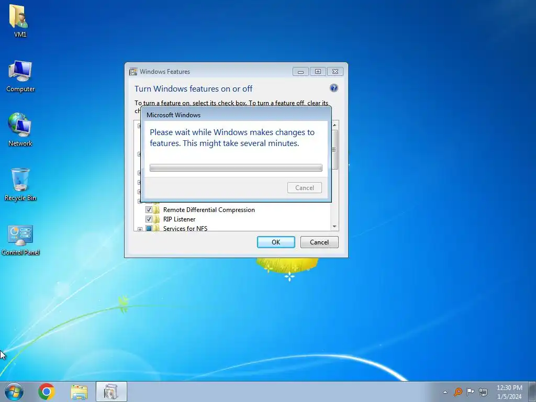Open the Network desktop icon
536x402 pixels.
coord(20,130)
